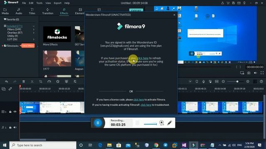This screenshot has width=266, height=149.
Task: Open the speed control icon
Action: click(x=49, y=82)
